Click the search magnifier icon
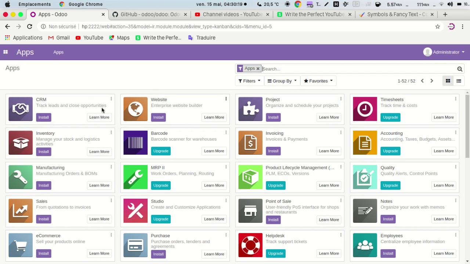 point(459,69)
